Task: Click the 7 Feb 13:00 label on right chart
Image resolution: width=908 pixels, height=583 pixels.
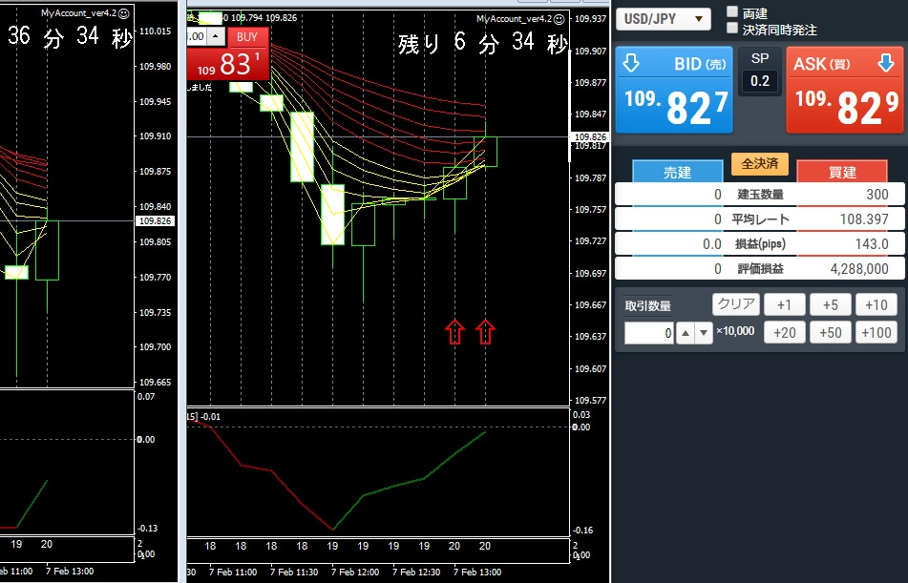Action: (477, 572)
